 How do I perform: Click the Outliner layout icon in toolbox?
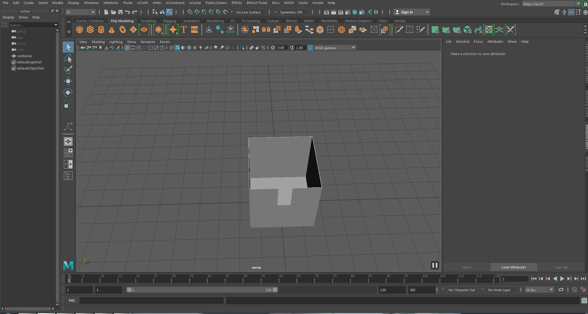pyautogui.click(x=68, y=176)
